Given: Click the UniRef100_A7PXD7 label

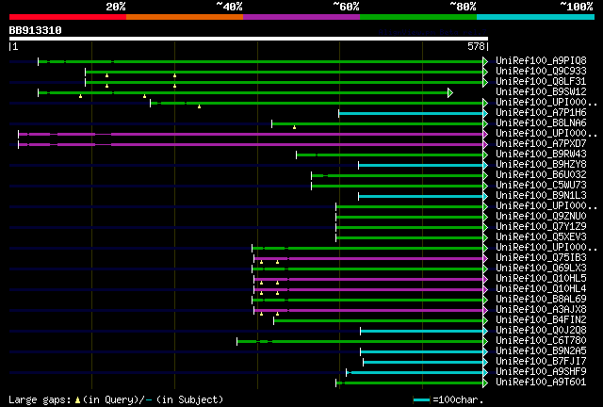Looking at the screenshot, I should 541,144.
